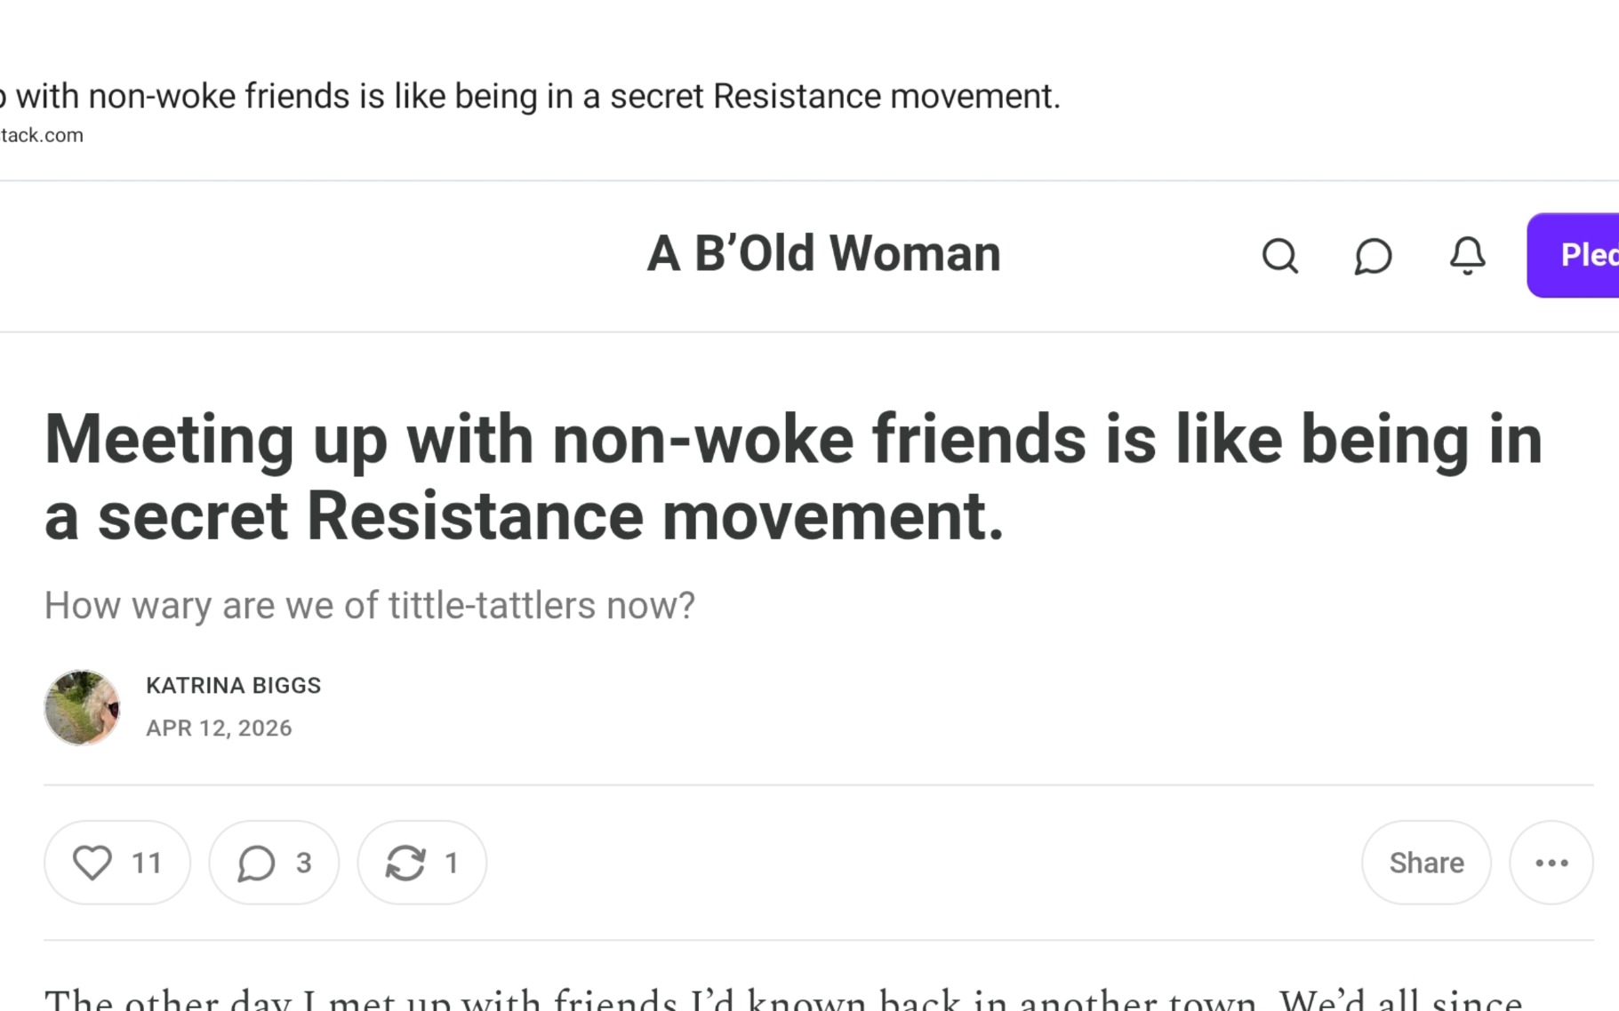
Task: Click the author's avatar photo
Action: (82, 707)
